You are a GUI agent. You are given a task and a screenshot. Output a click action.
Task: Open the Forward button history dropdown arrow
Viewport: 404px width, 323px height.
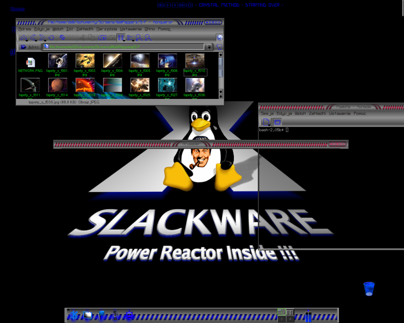[x=45, y=41]
